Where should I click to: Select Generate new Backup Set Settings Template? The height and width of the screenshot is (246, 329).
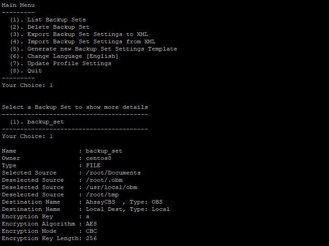click(x=102, y=49)
